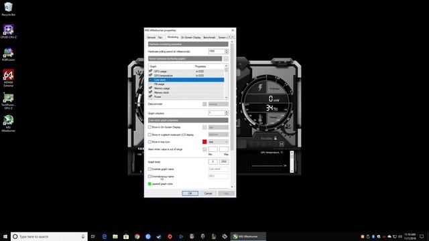The height and width of the screenshot is (241, 429).
Task: Switch to the Fan tab
Action: click(x=160, y=37)
